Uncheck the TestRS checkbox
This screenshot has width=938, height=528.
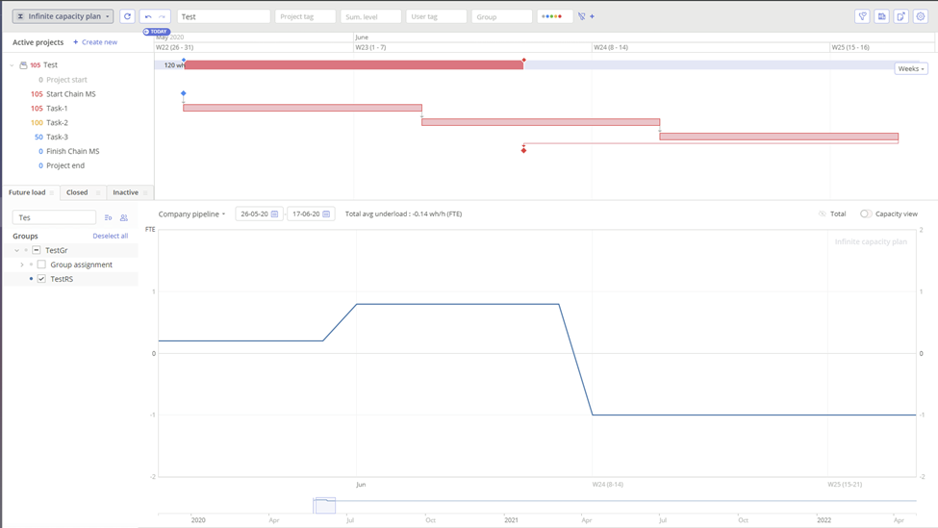41,279
